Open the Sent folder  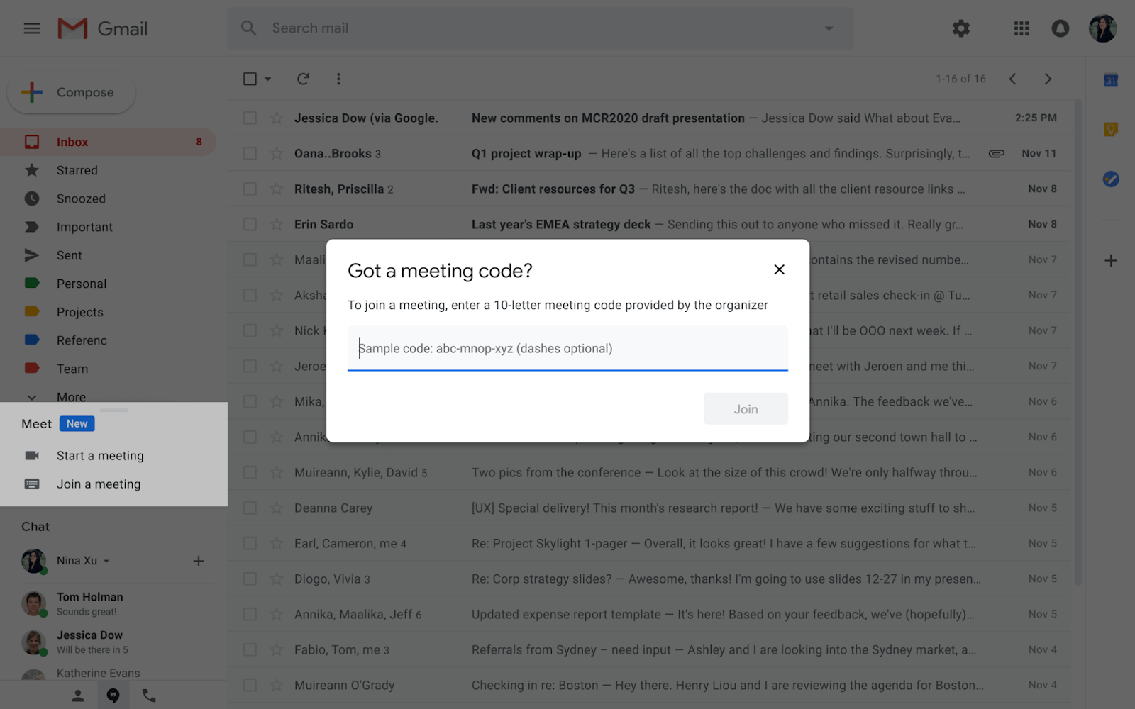click(x=69, y=255)
